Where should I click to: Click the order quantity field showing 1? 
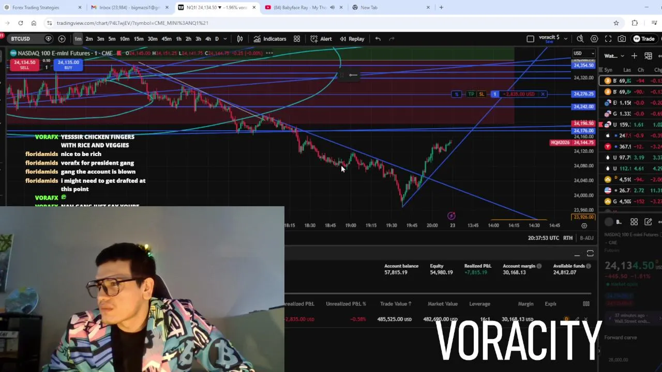point(46,68)
